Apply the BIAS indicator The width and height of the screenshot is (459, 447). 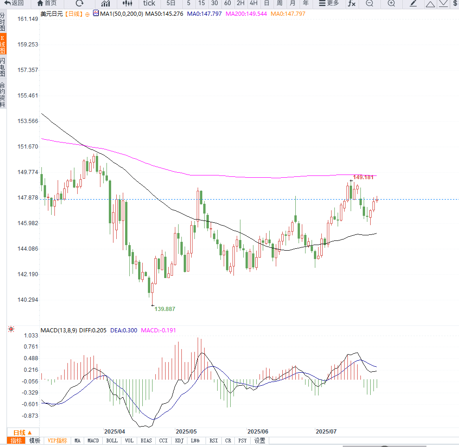(146, 441)
